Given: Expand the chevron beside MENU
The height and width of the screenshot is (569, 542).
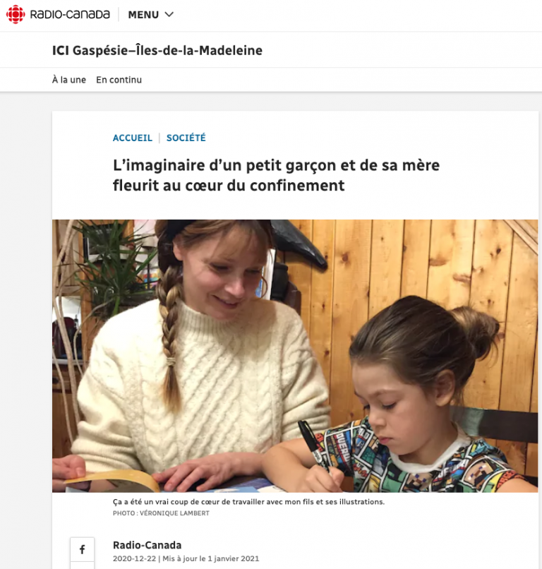Looking at the screenshot, I should click(169, 15).
